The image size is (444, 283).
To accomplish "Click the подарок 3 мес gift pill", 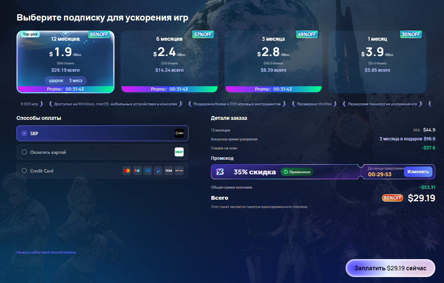I will [65, 81].
